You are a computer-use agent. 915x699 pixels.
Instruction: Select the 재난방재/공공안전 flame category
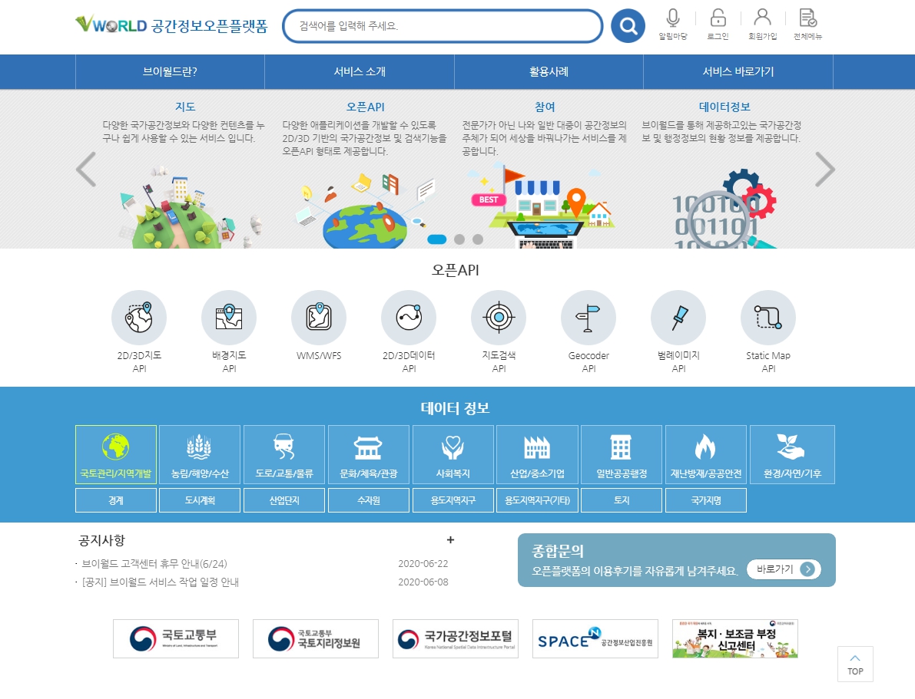pos(706,455)
